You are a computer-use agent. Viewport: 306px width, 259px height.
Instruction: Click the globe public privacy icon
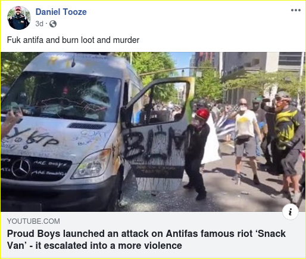[x=53, y=24]
